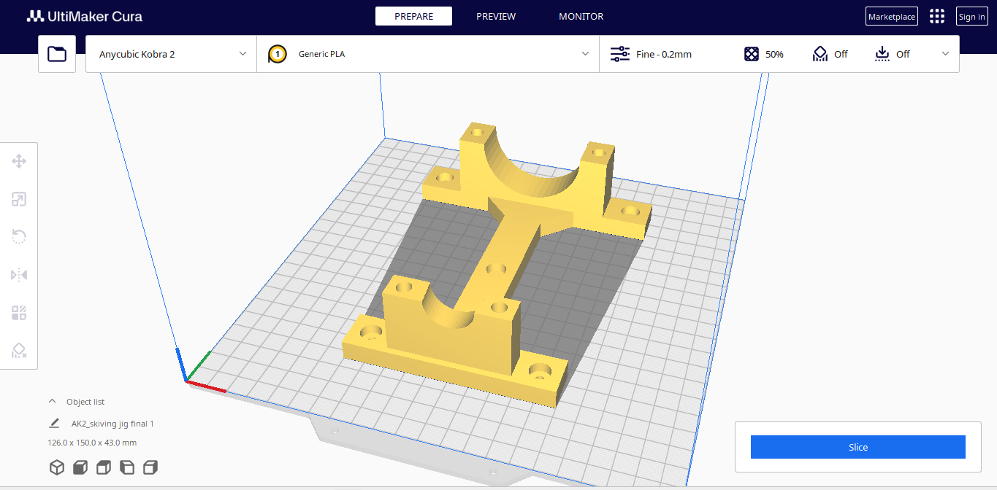Click the 50% infill setting

[x=764, y=54]
